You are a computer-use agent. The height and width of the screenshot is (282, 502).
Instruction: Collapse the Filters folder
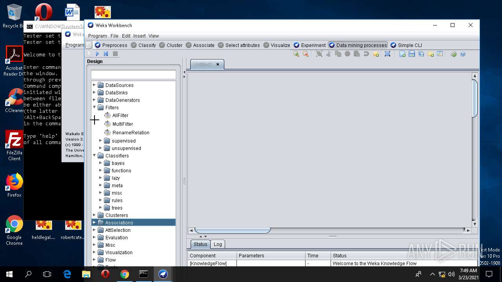click(x=94, y=107)
